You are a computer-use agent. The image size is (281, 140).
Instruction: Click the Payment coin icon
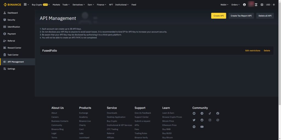coord(5,34)
